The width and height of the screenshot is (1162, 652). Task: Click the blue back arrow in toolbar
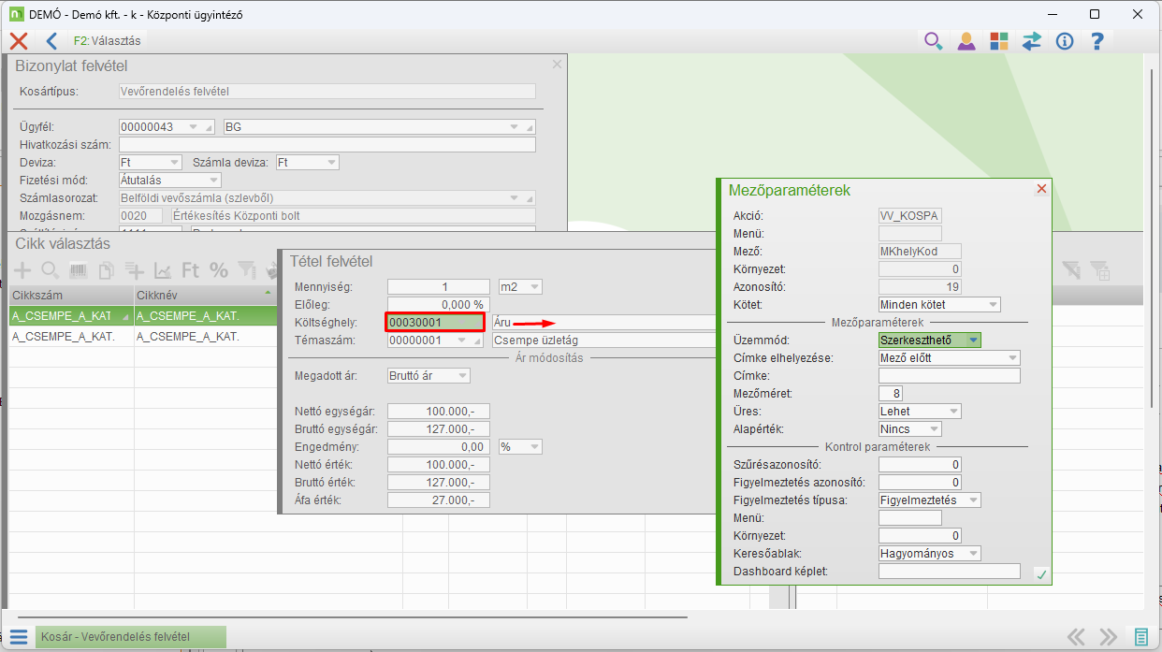point(51,40)
